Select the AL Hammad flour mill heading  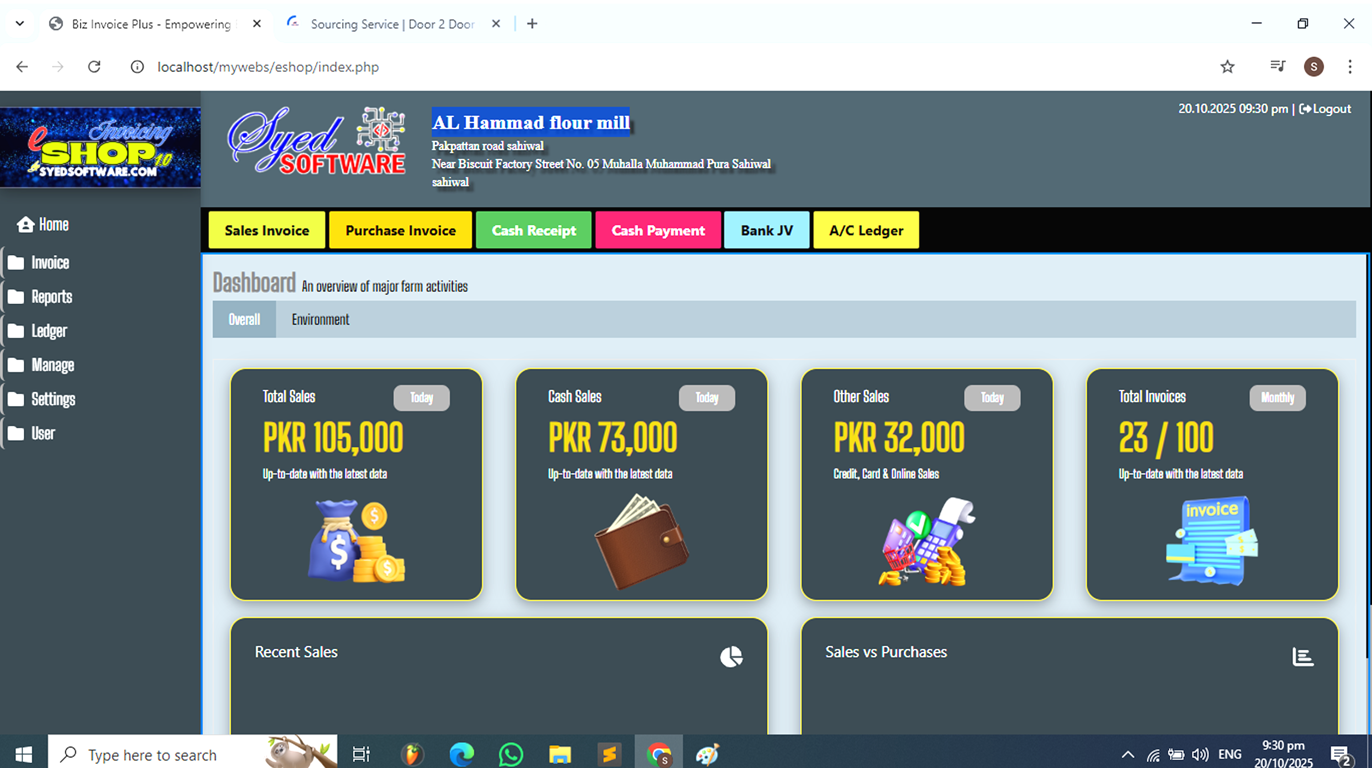click(x=531, y=122)
